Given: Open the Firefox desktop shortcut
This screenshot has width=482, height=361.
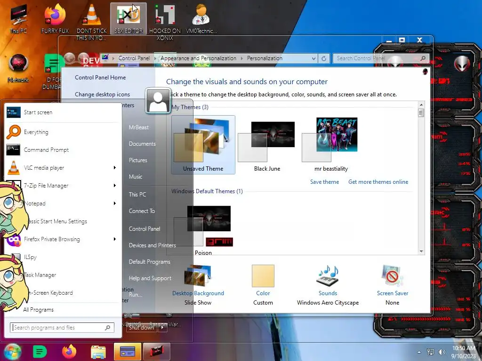Looking at the screenshot, I should tap(55, 19).
